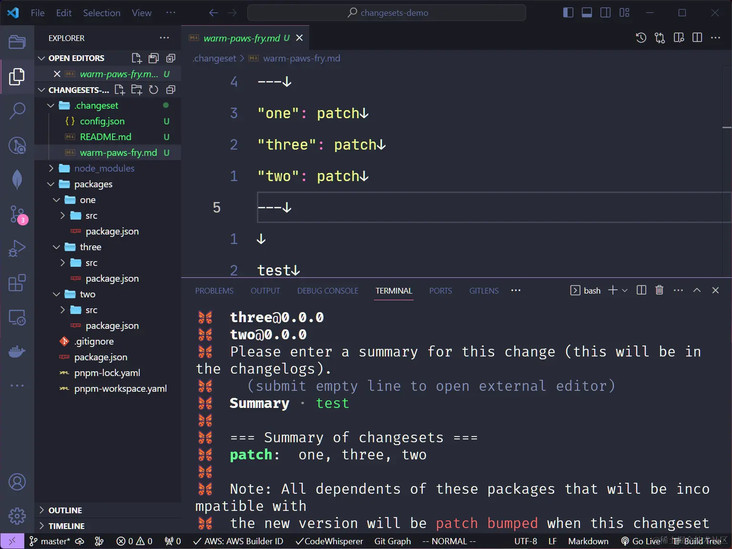Viewport: 732px width, 549px height.
Task: Open file history timeline icon in editor toolbar
Action: pyautogui.click(x=641, y=38)
